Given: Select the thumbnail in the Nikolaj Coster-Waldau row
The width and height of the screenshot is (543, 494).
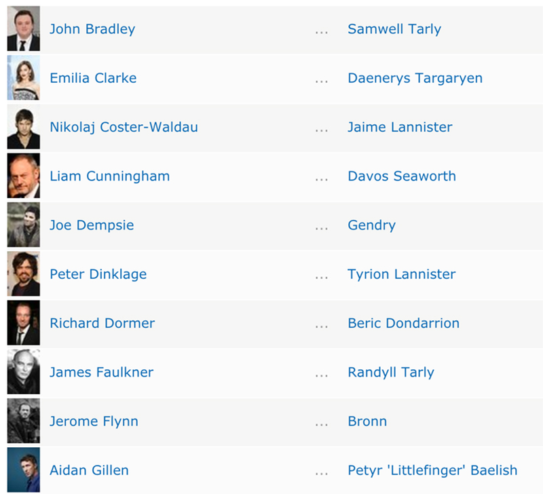Looking at the screenshot, I should (x=23, y=127).
